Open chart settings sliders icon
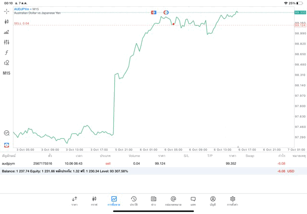The height and width of the screenshot is (214, 307). click(7, 43)
